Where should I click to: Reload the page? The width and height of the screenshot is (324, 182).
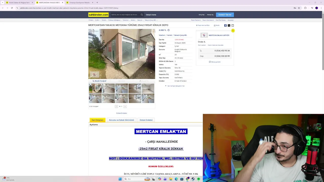(x=12, y=8)
